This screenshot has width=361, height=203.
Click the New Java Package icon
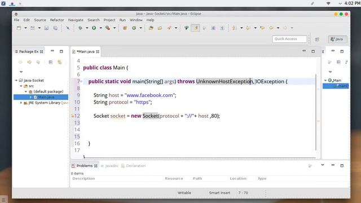click(x=125, y=28)
